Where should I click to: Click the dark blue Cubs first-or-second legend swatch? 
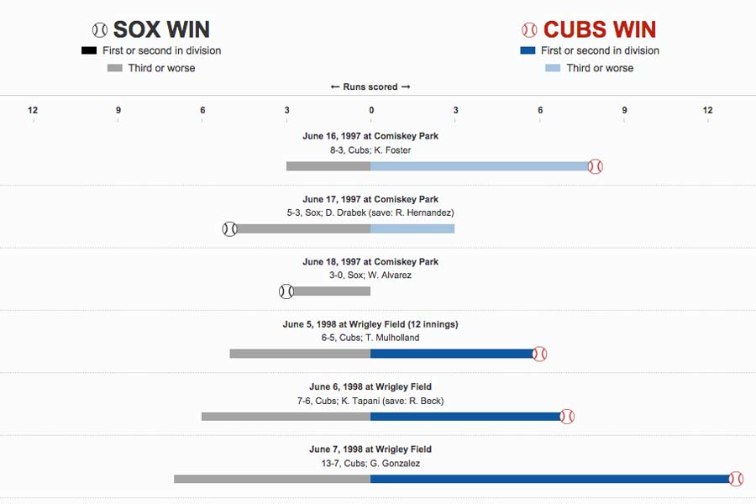pyautogui.click(x=528, y=50)
